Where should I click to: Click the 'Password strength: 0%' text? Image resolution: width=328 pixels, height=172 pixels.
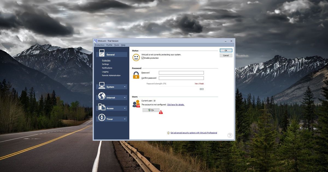(156, 84)
